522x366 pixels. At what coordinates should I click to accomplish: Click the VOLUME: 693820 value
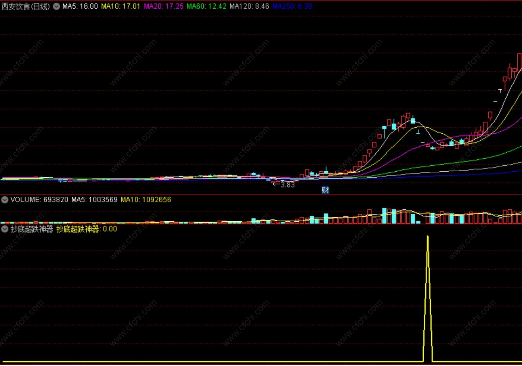pyautogui.click(x=39, y=200)
